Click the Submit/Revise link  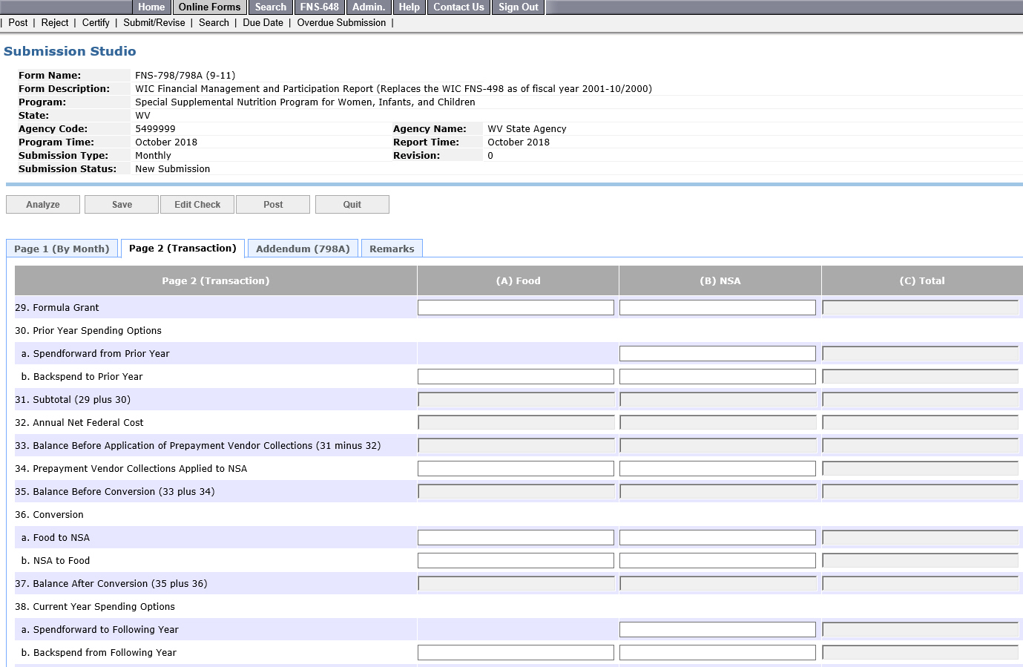154,23
